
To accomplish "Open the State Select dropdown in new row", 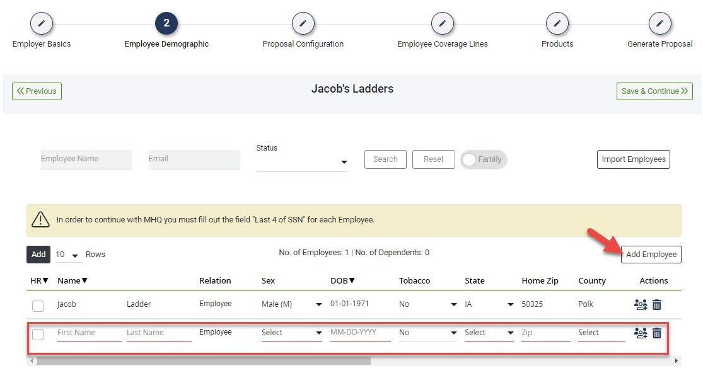I will click(489, 333).
